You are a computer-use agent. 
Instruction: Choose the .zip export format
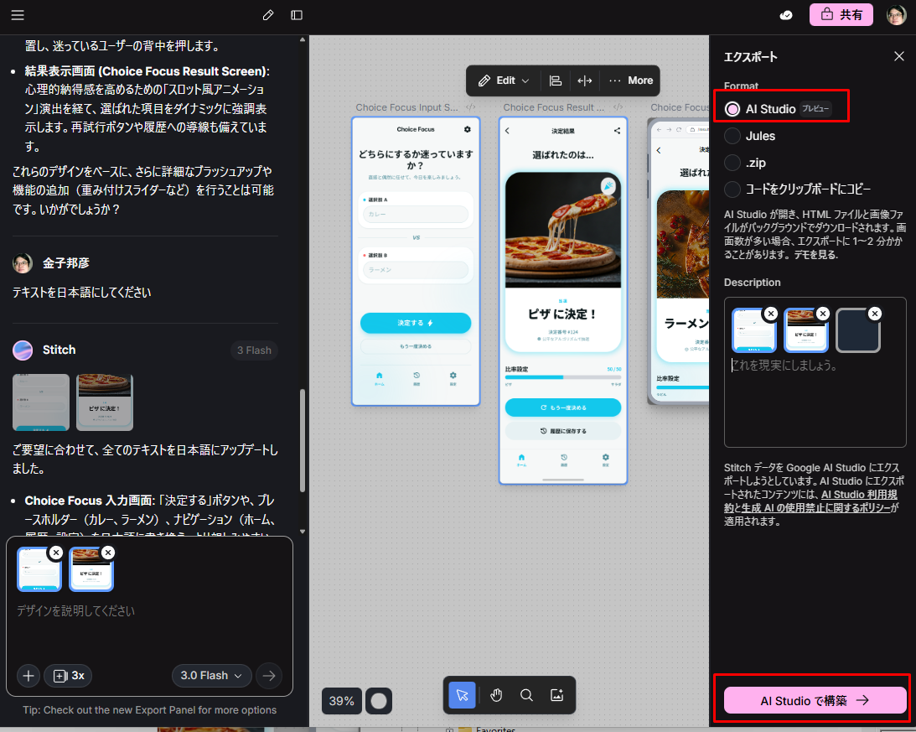tap(733, 163)
